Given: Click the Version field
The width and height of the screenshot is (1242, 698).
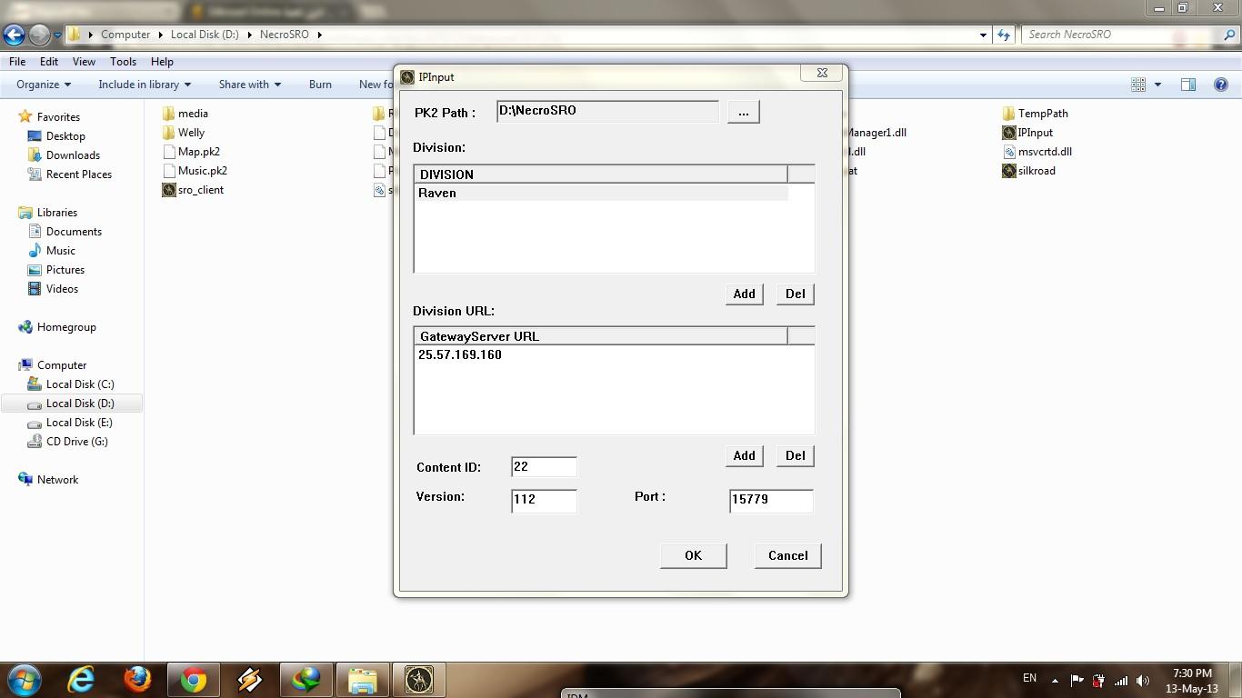Looking at the screenshot, I should [x=544, y=500].
